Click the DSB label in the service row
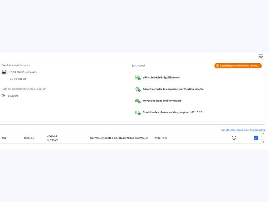This screenshot has height=202, width=269. [4, 138]
